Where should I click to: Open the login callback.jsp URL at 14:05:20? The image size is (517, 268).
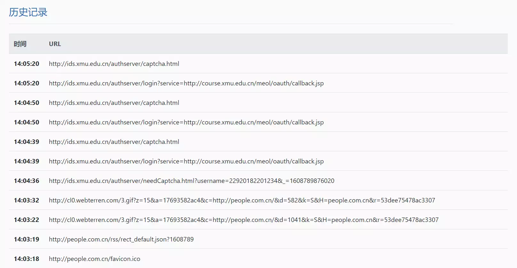point(186,83)
